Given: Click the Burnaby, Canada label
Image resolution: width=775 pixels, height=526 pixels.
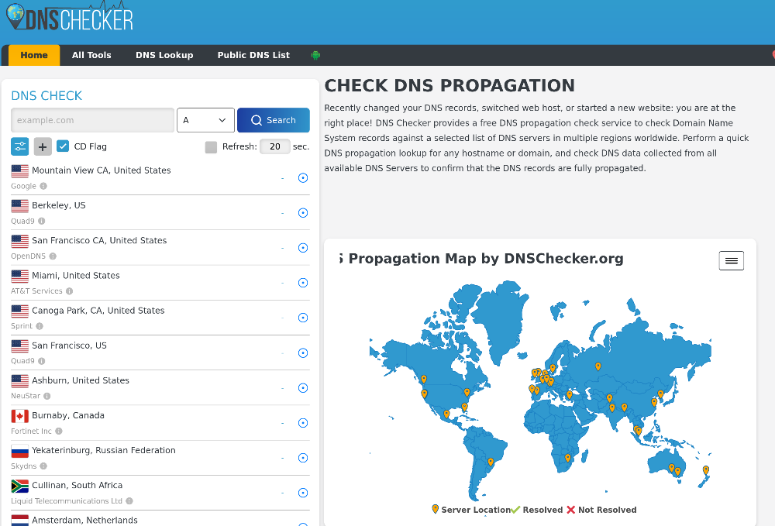Looking at the screenshot, I should click(x=68, y=415).
